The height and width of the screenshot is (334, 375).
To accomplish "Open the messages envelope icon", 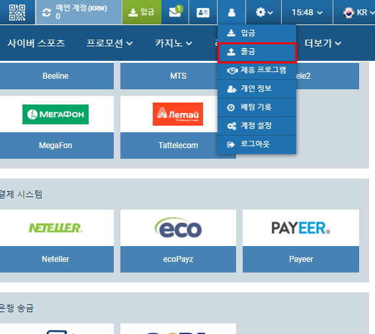I will (175, 12).
